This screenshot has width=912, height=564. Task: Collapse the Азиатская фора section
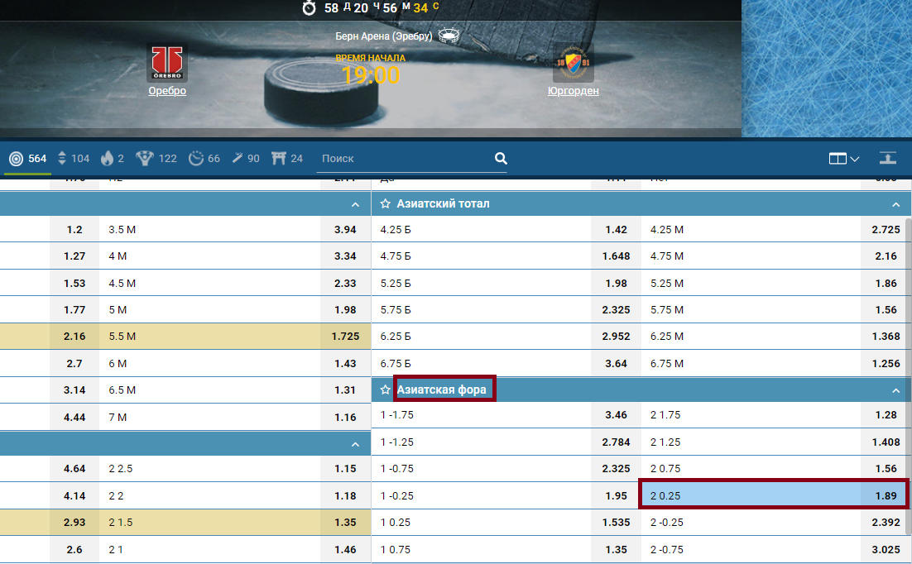point(895,390)
